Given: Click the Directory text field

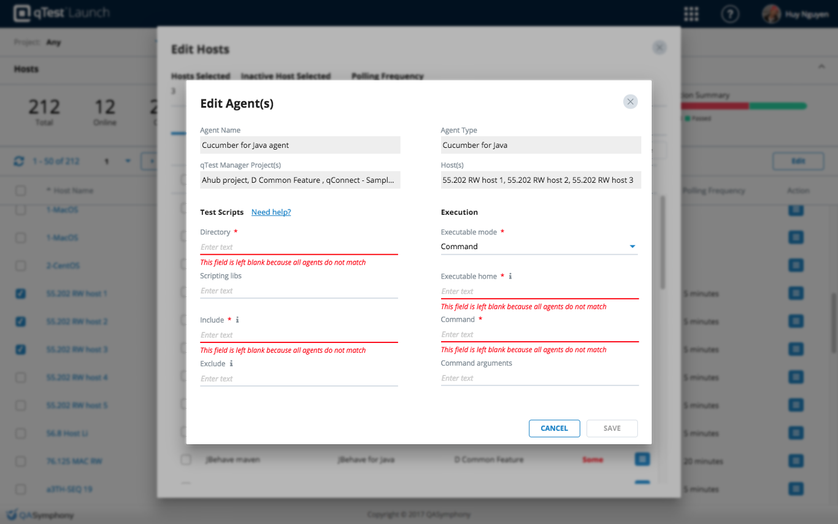Looking at the screenshot, I should tap(299, 247).
